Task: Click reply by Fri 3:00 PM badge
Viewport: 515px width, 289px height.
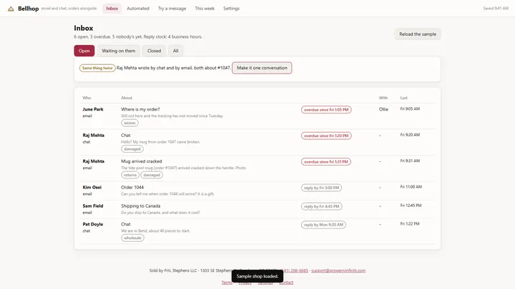Action: tap(321, 188)
